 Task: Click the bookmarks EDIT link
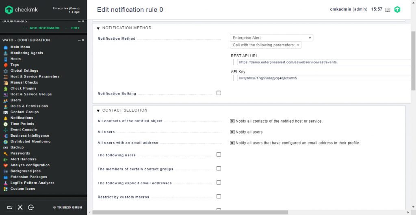(75, 28)
